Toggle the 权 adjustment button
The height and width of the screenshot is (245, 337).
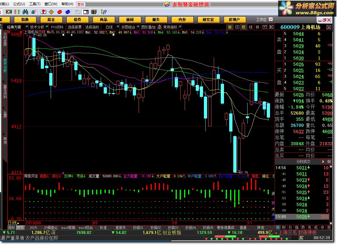244,27
